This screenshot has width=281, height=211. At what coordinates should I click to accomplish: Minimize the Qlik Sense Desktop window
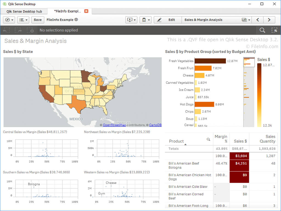click(x=250, y=4)
